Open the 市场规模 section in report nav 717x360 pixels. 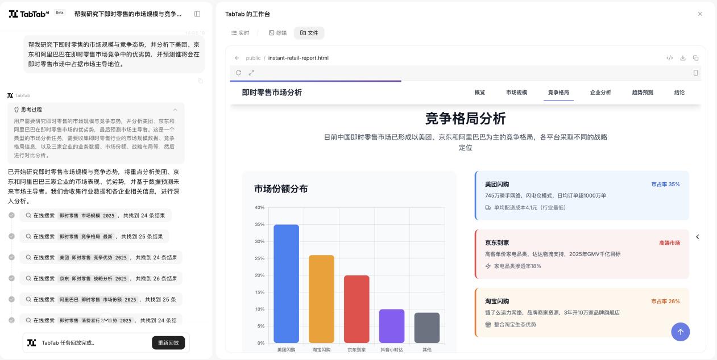(516, 93)
